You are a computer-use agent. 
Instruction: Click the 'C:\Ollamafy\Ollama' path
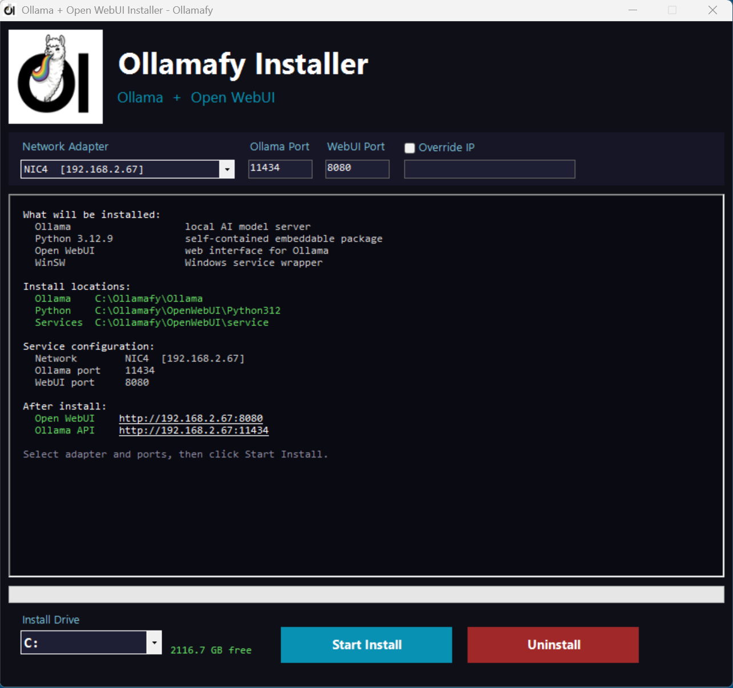point(148,298)
